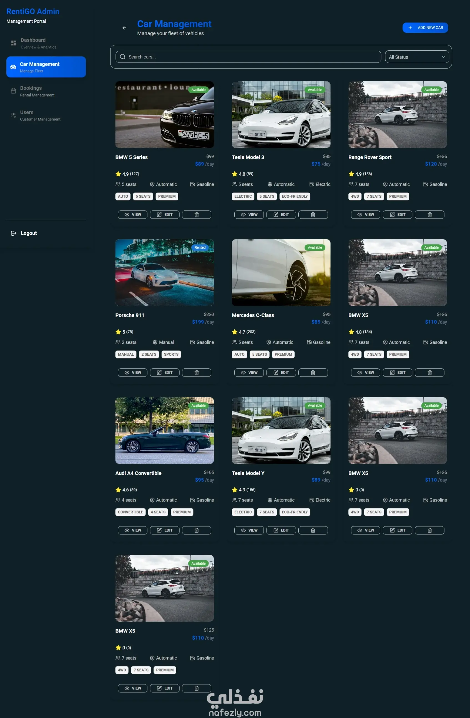
Task: Click the Car Management page heading
Action: [174, 24]
